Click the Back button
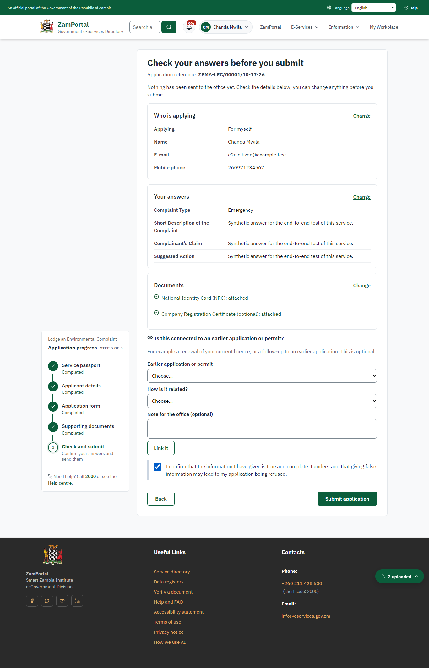This screenshot has height=668, width=429. click(161, 499)
